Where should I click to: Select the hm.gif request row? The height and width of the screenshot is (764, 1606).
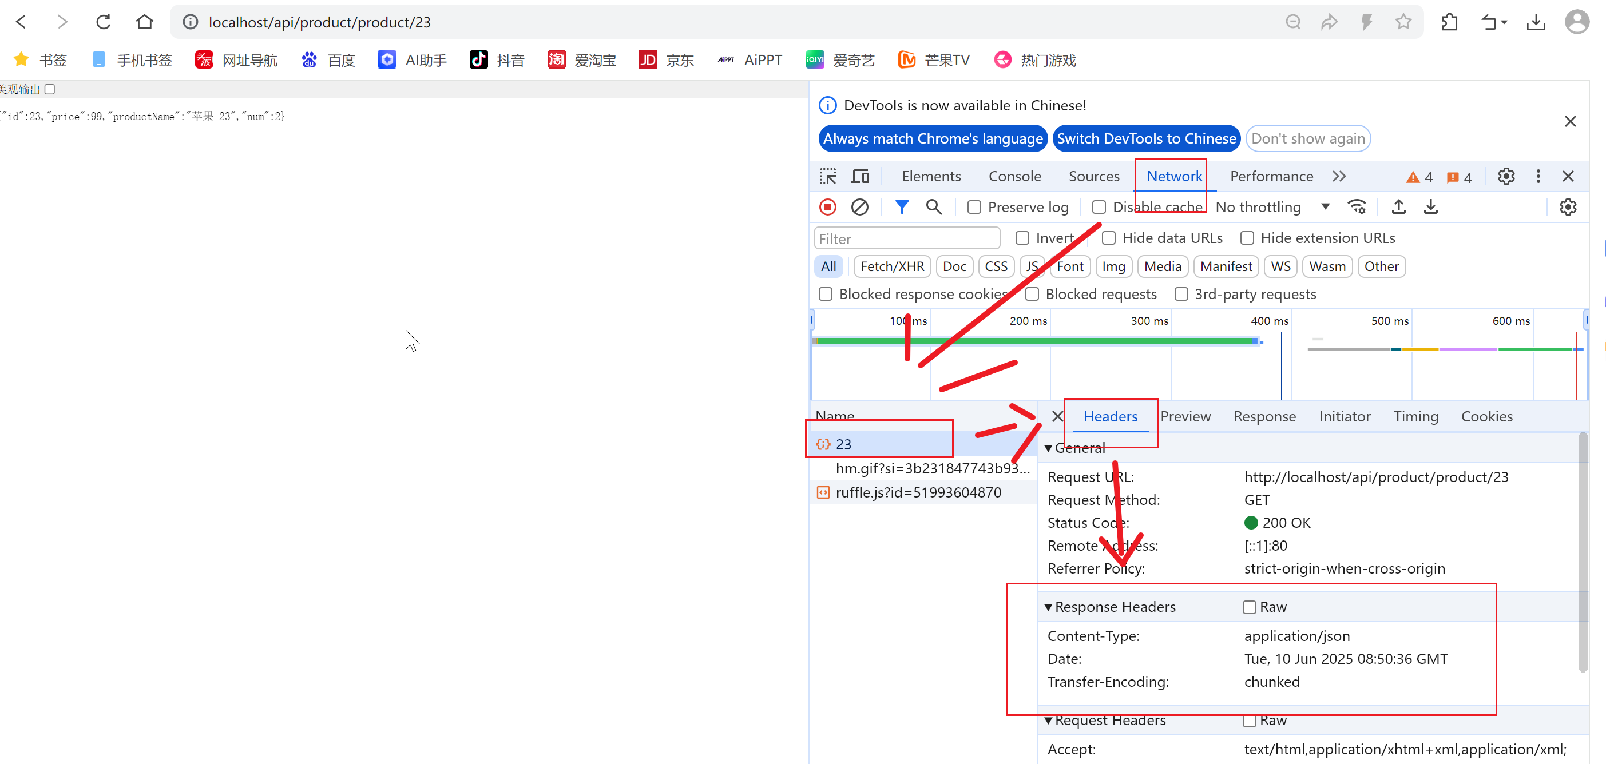point(923,468)
